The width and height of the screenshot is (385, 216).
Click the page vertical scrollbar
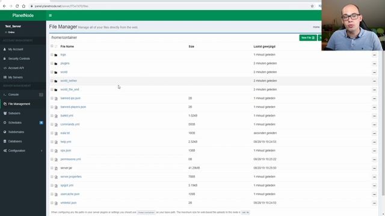(x=383, y=123)
